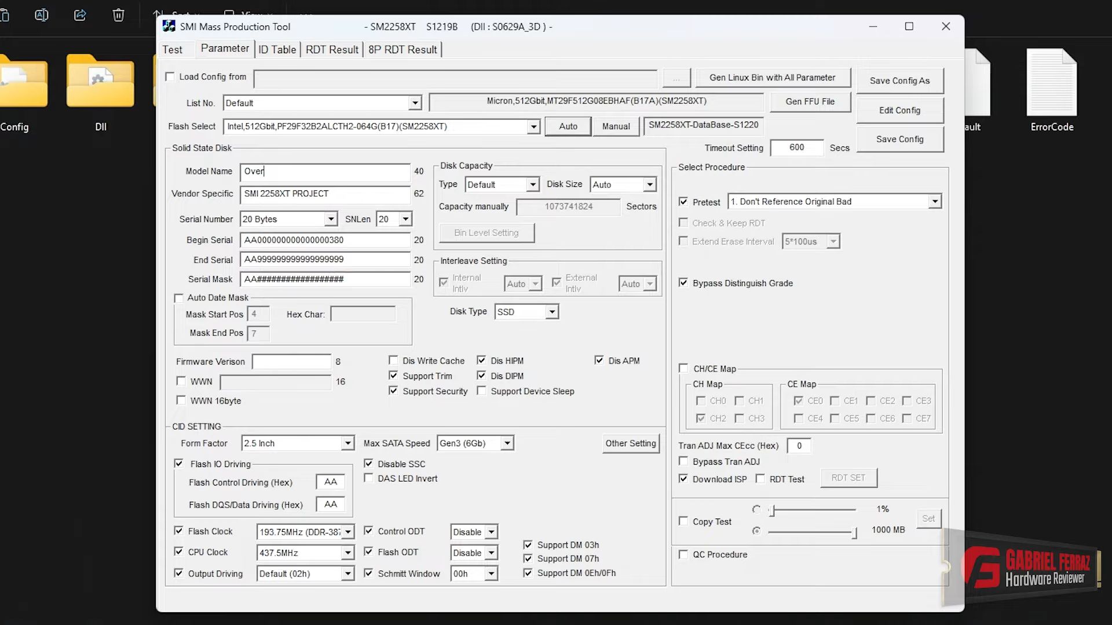The image size is (1112, 625).
Task: Select the Dll folder in File Explorer
Action: 100,91
